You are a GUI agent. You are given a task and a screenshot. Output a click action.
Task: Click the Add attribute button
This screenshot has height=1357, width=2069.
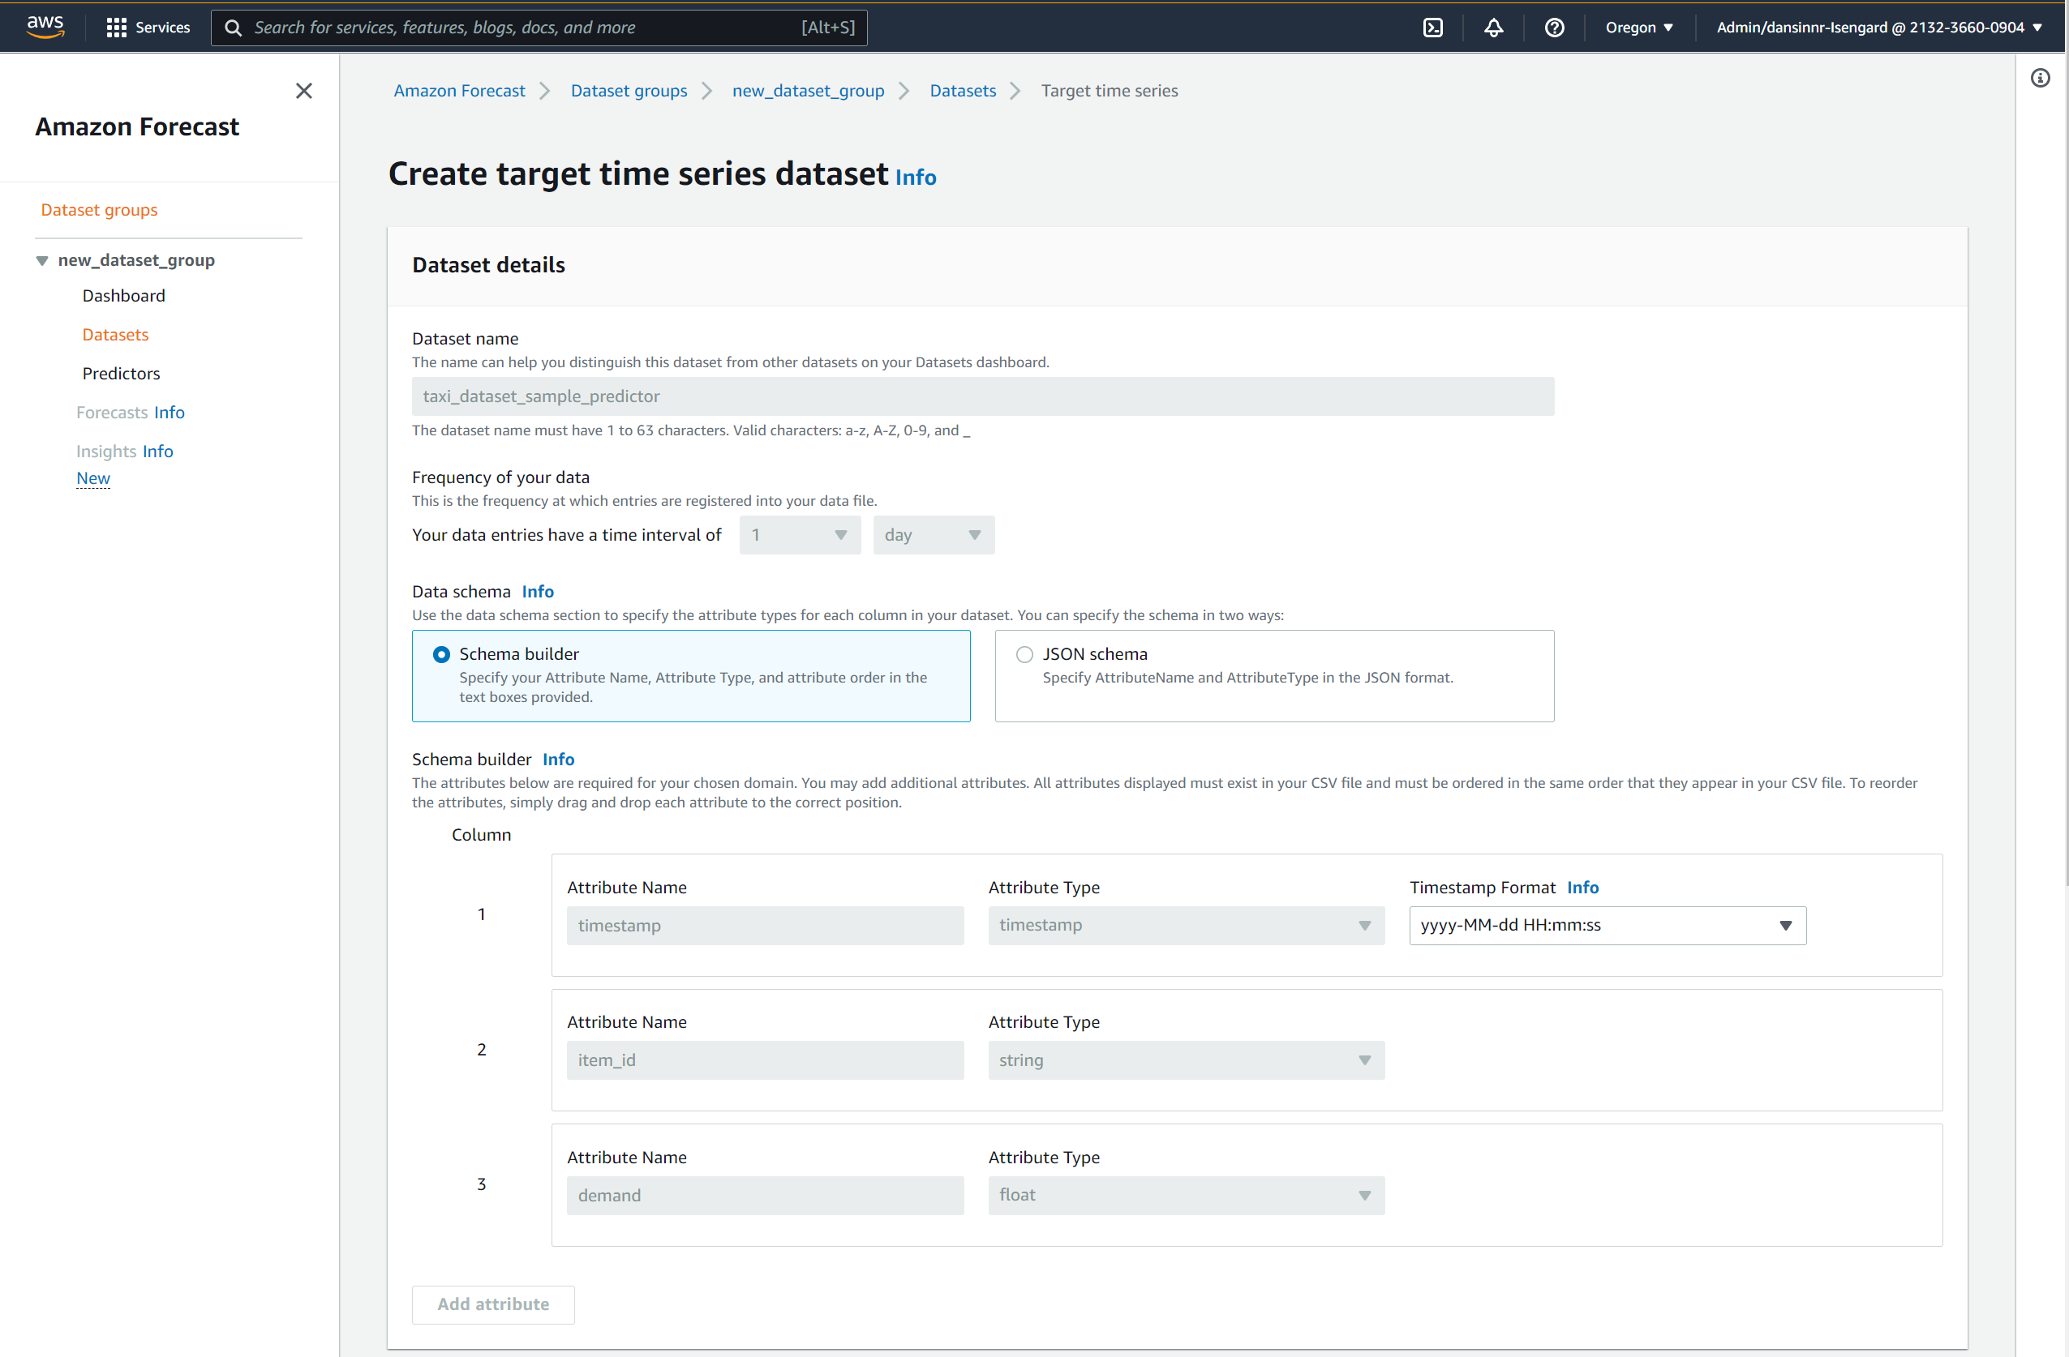(493, 1304)
